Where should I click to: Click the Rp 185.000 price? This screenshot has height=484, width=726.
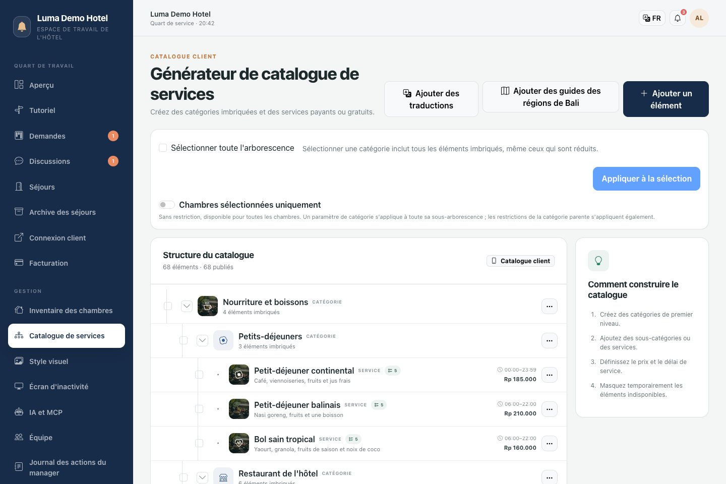(x=520, y=379)
